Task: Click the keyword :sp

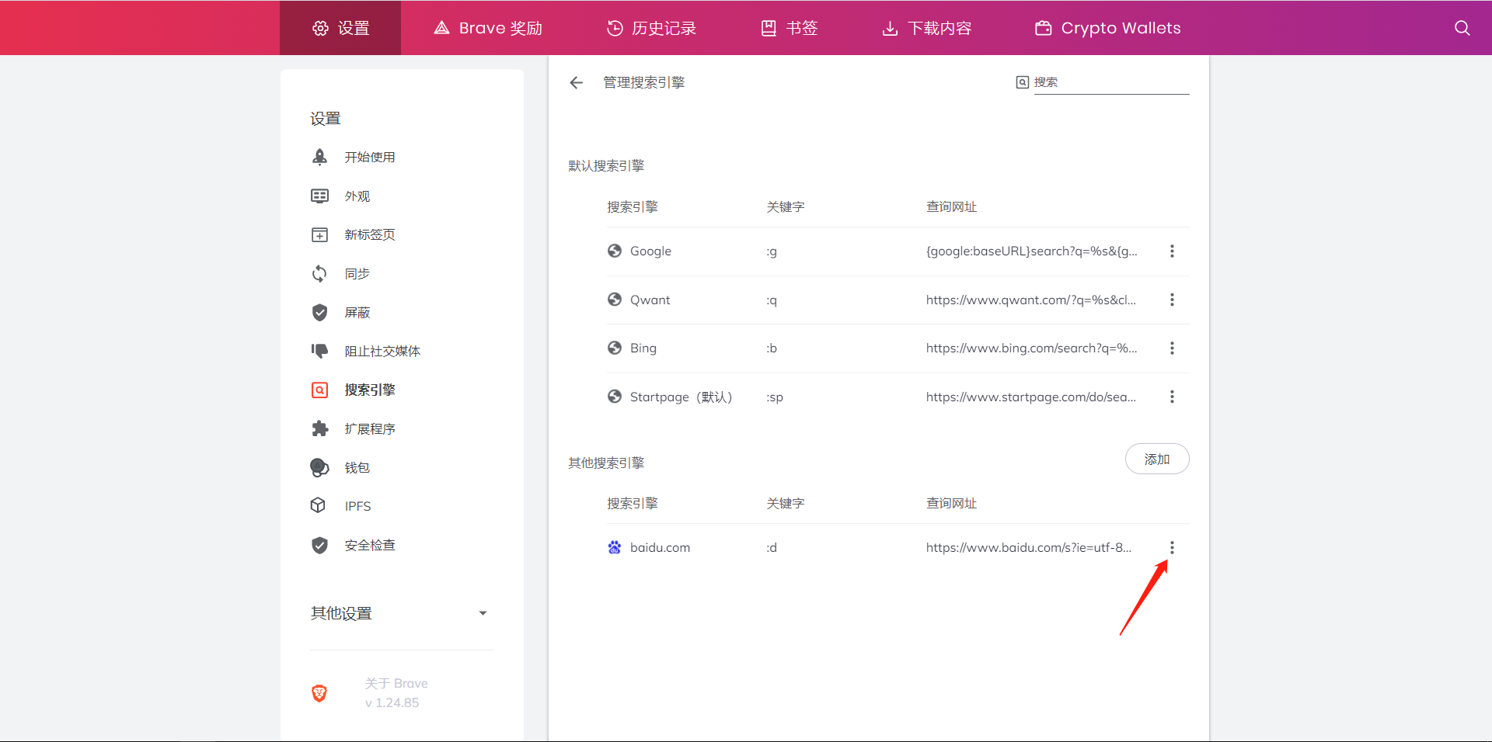Action: point(775,397)
